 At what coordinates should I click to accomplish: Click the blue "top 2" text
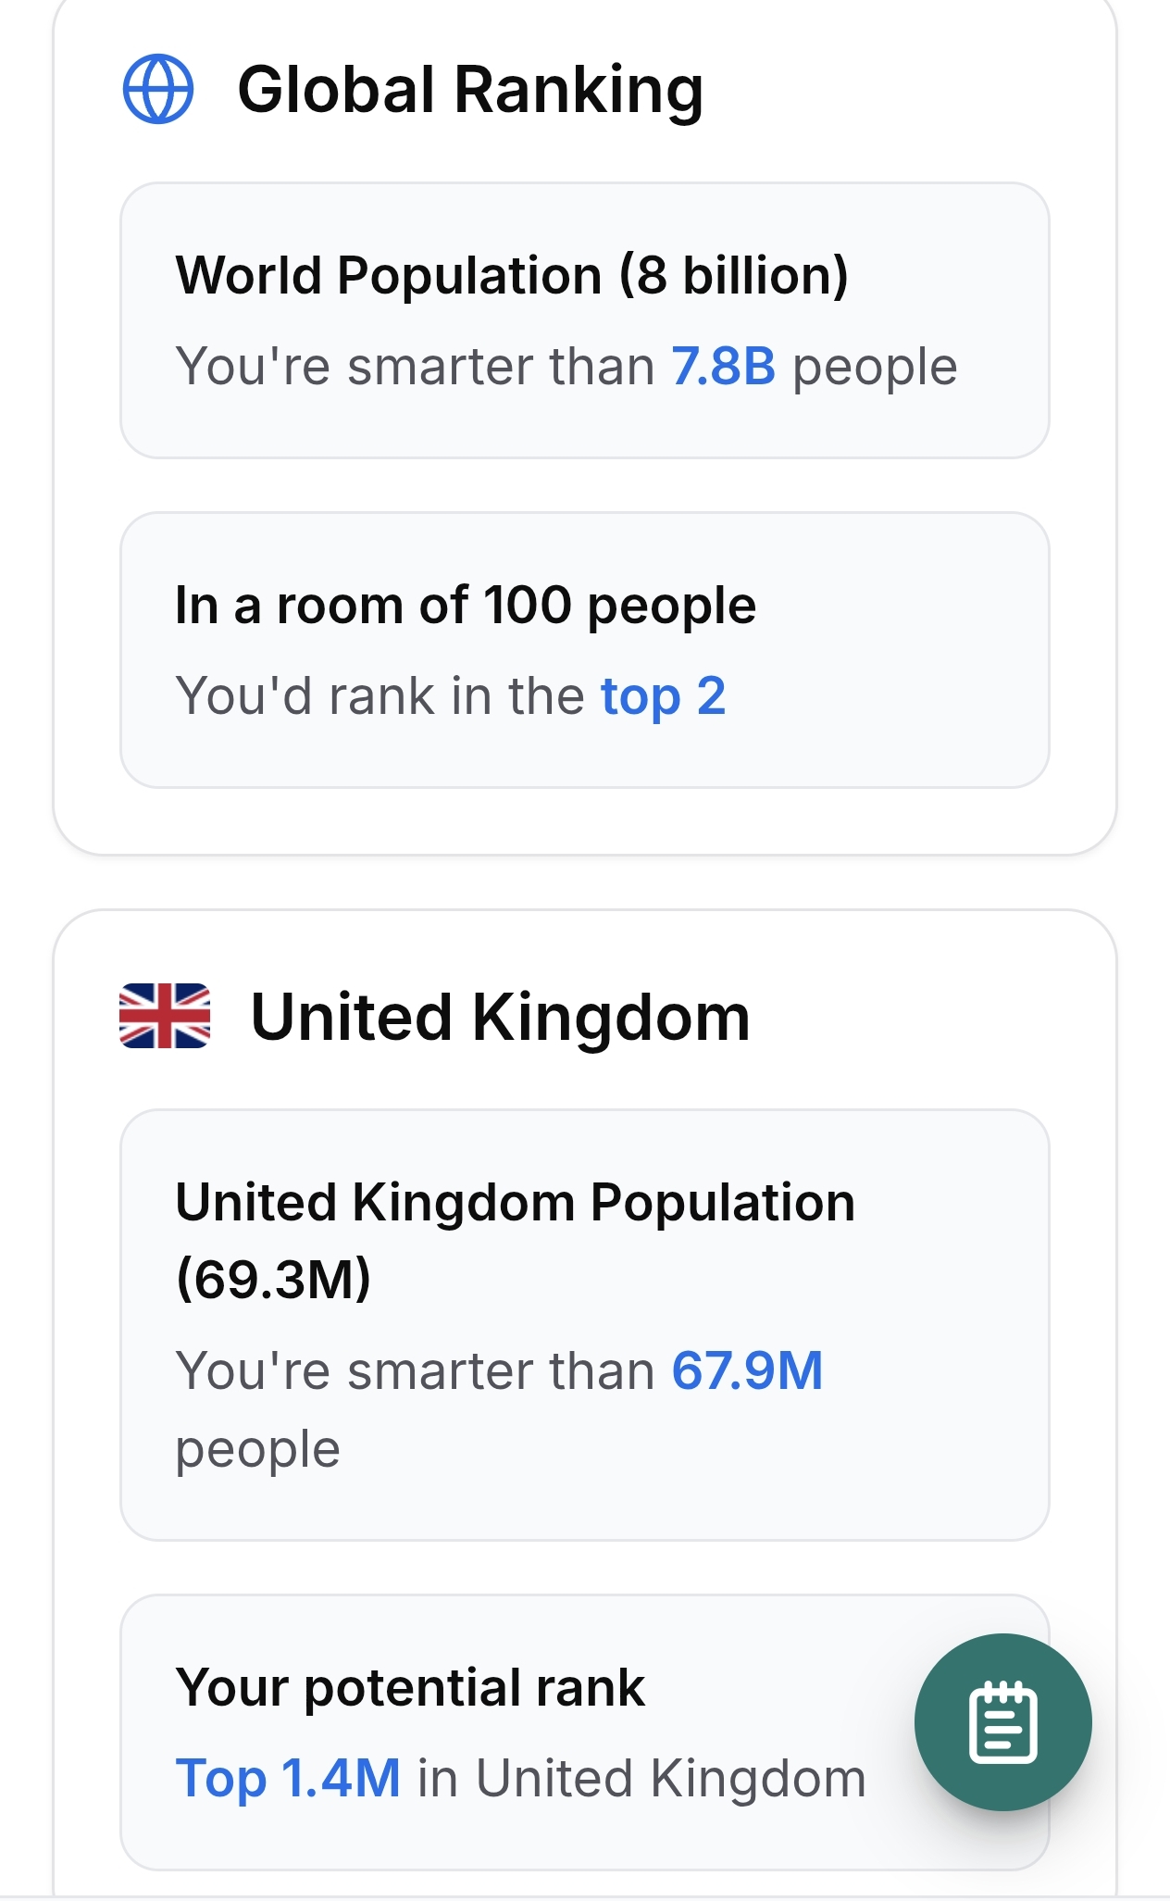(663, 695)
